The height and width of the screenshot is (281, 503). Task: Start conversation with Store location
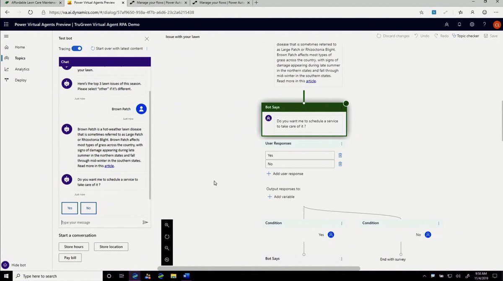111,247
